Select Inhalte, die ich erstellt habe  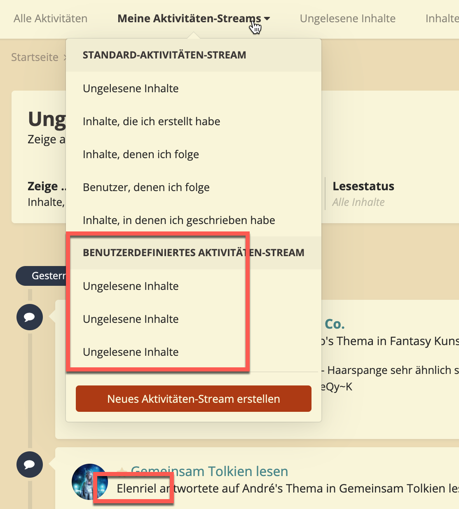tap(193, 121)
